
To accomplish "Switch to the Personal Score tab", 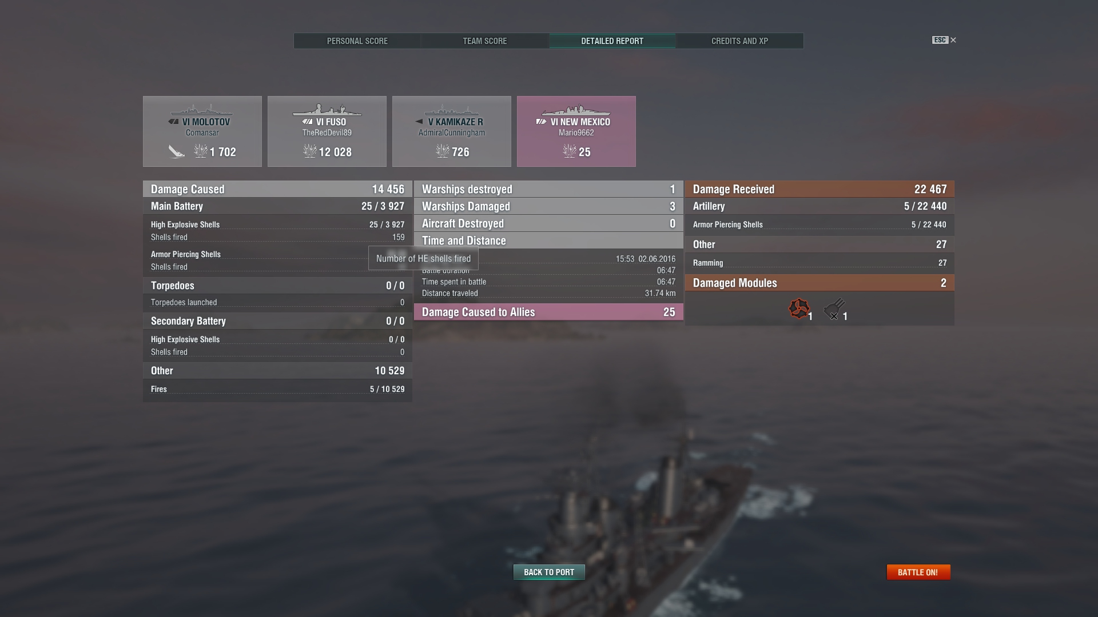I will [357, 41].
